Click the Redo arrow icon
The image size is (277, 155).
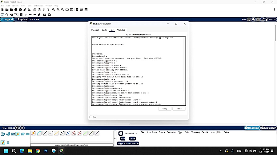48,10
